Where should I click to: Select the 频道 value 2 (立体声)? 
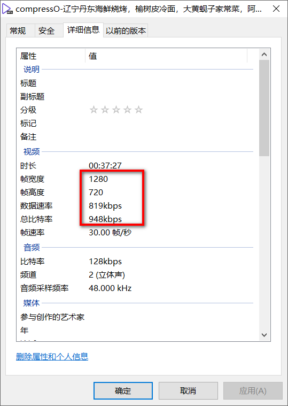click(107, 275)
